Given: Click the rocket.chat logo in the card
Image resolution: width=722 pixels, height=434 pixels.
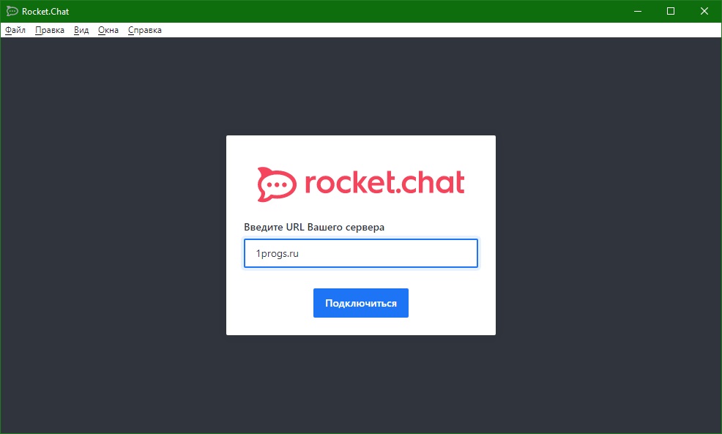Looking at the screenshot, I should (x=360, y=184).
